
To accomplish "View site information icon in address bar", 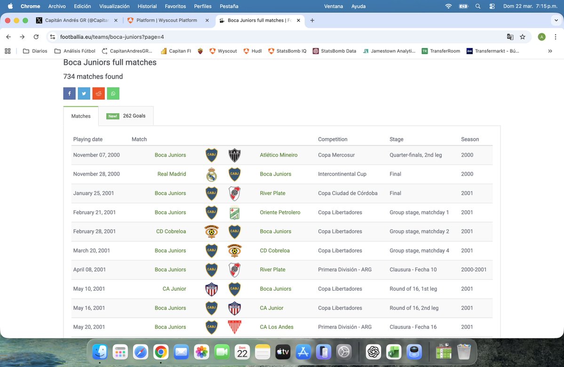I will point(53,37).
